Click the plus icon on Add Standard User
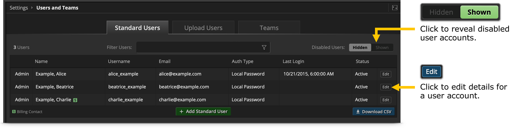 click(181, 111)
